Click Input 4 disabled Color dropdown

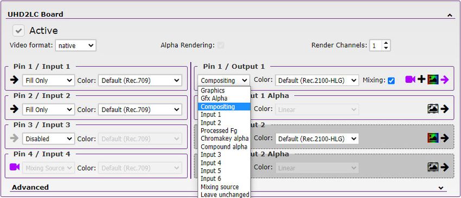(140, 168)
